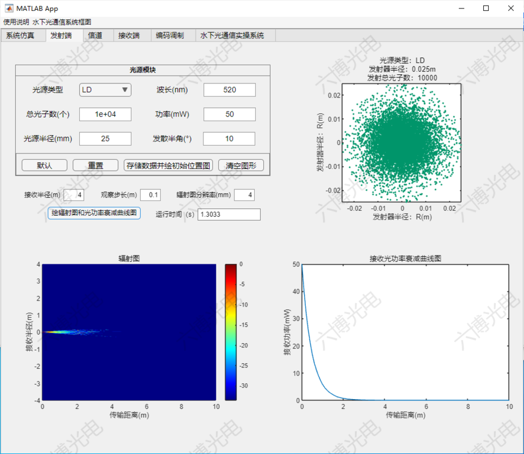Image resolution: width=524 pixels, height=454 pixels.
Task: Focus the 功率(mW) input field
Action: (230, 115)
